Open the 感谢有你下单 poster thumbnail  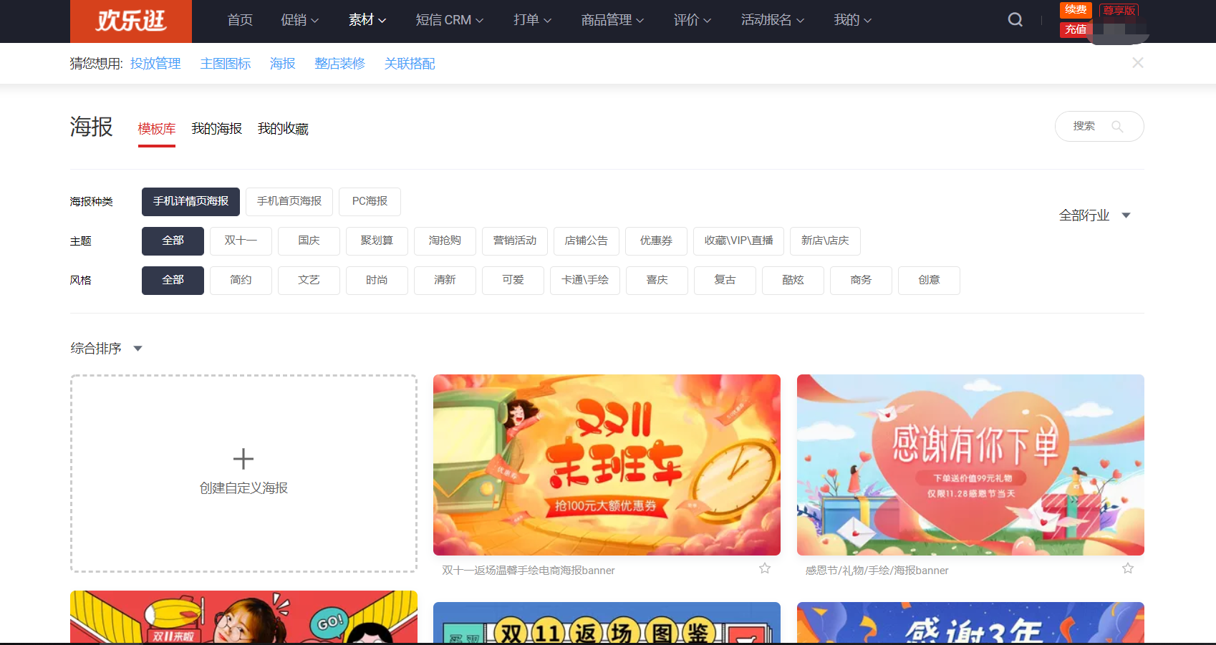pyautogui.click(x=970, y=465)
